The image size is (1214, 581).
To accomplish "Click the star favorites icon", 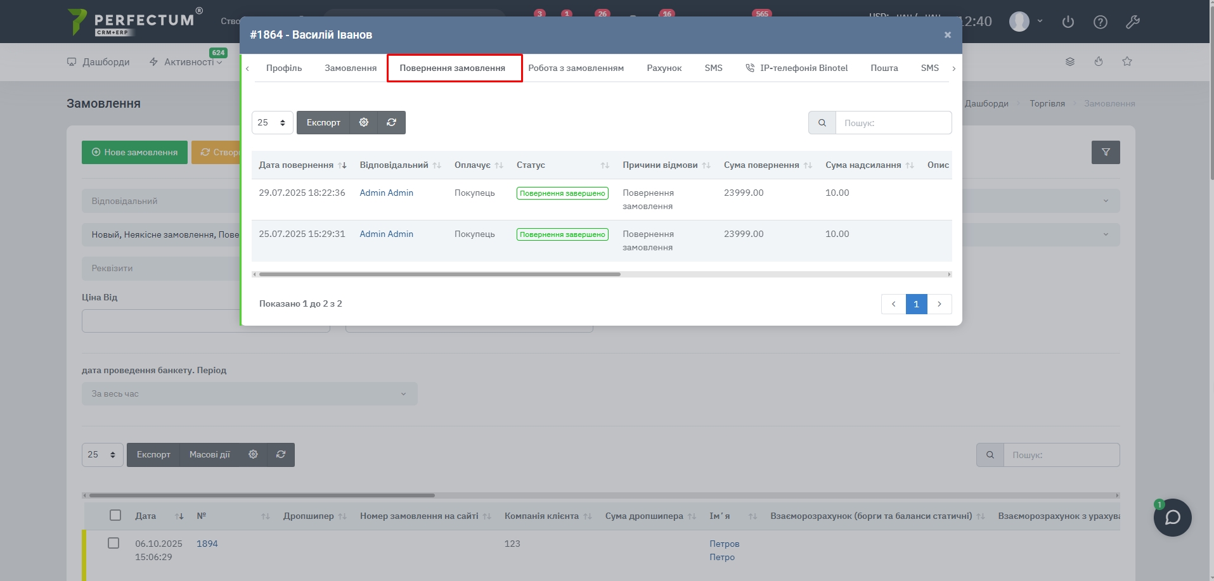I will (x=1127, y=61).
